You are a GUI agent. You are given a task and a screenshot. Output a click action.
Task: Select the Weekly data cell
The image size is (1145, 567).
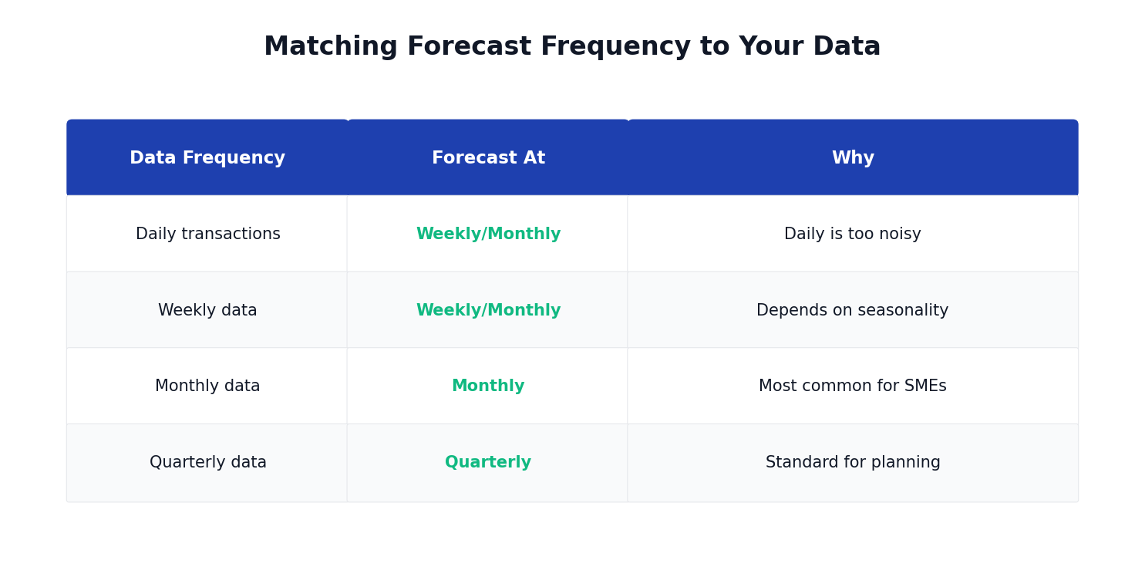pos(207,311)
